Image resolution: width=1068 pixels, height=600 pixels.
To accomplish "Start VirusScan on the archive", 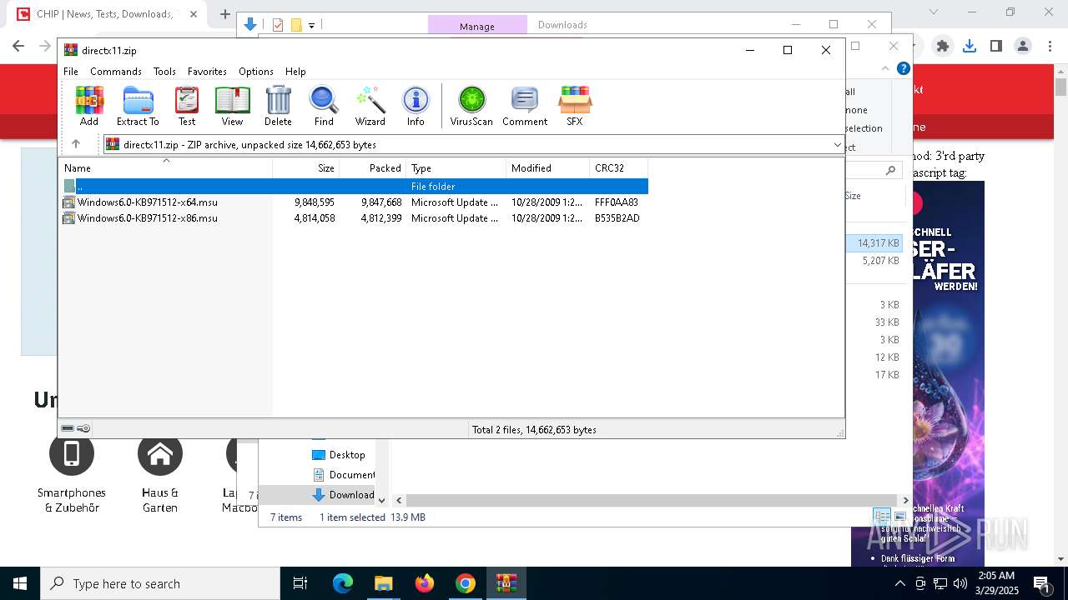I will [471, 106].
